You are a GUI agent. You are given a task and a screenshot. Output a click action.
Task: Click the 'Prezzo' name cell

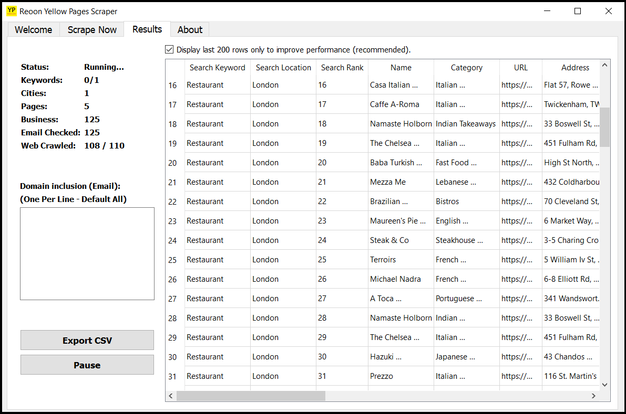(401, 376)
